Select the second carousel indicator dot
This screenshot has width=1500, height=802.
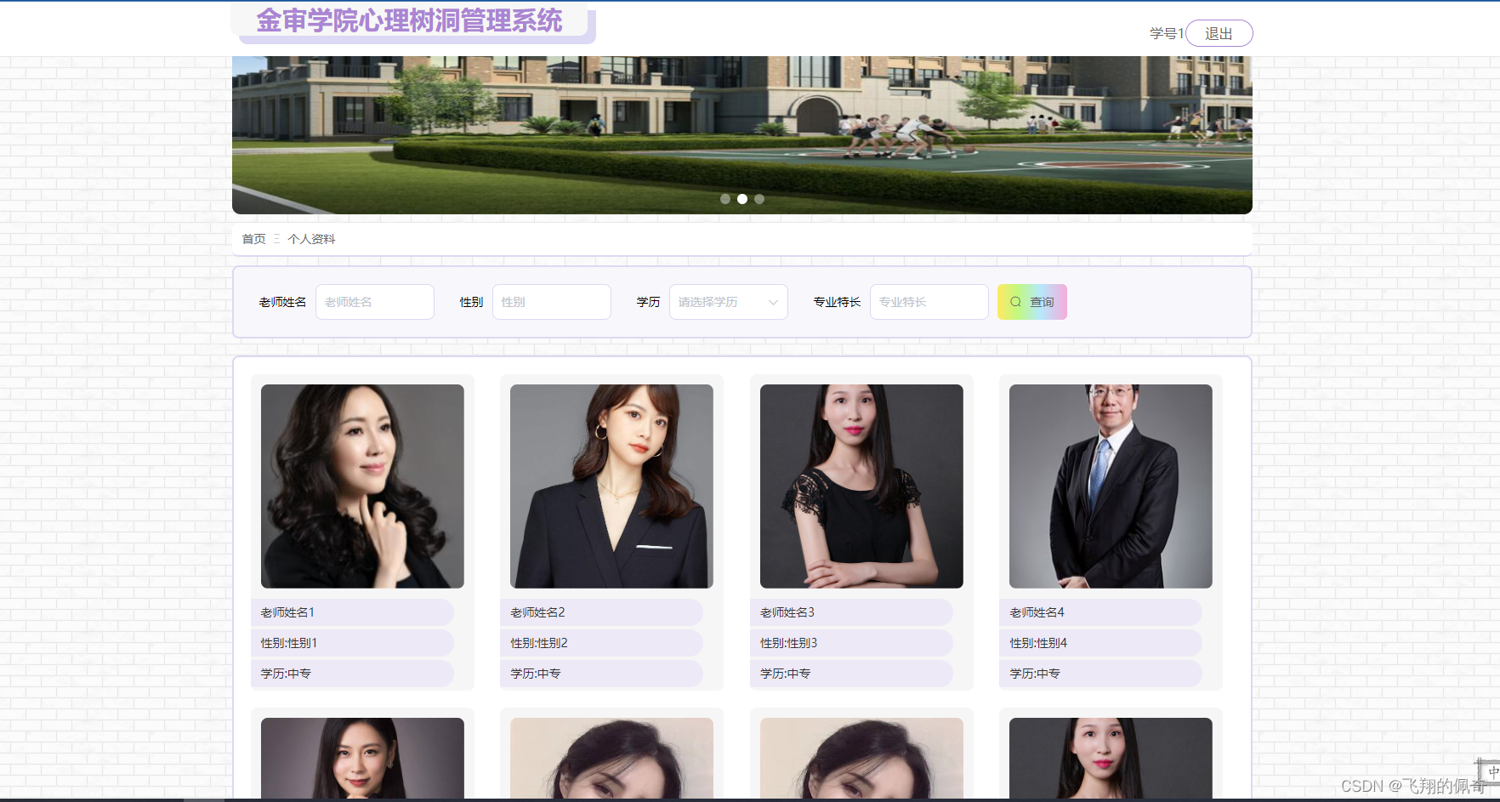(x=742, y=199)
